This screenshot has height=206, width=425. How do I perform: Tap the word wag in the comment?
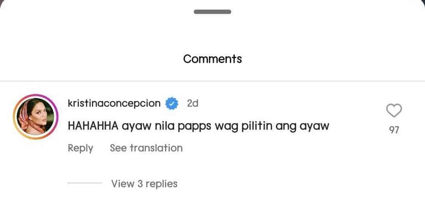pos(227,126)
